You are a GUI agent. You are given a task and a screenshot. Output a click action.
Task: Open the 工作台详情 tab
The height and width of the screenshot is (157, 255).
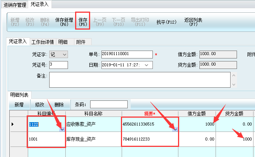click(x=42, y=42)
